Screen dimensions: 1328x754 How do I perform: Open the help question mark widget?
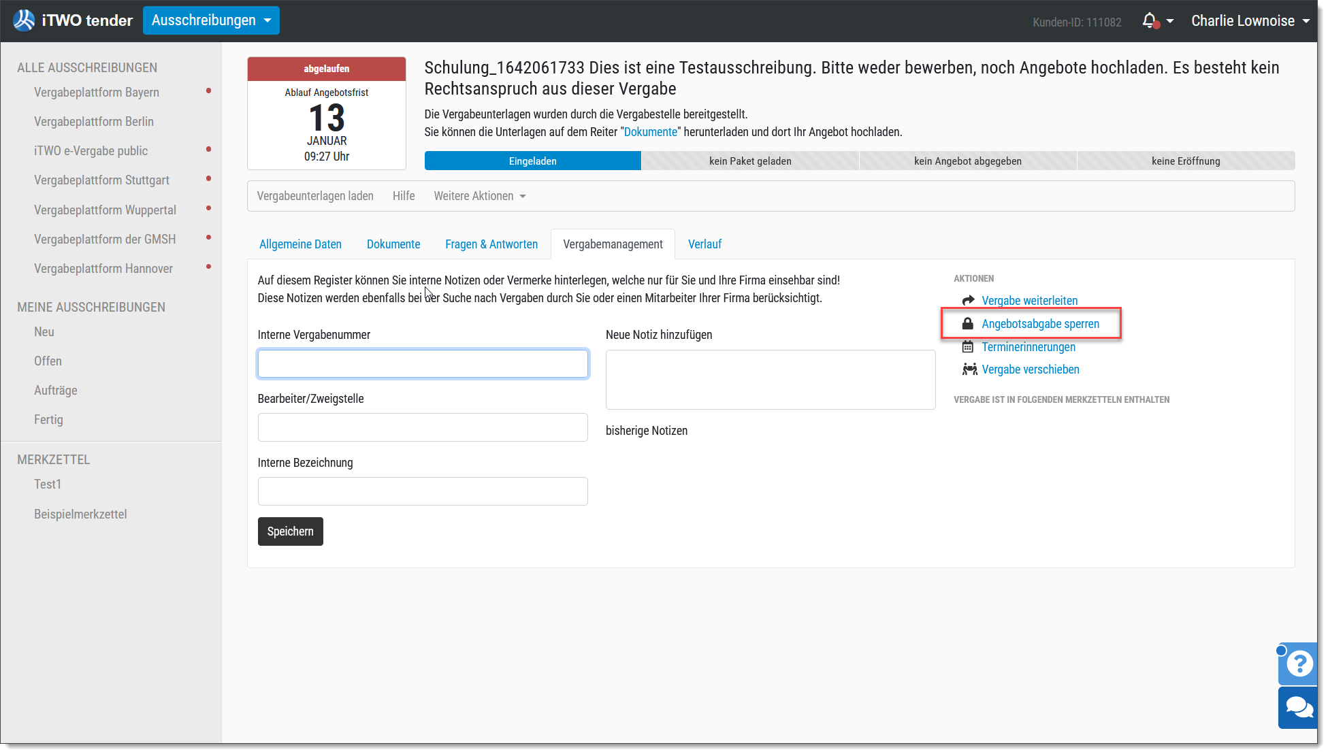tap(1299, 663)
